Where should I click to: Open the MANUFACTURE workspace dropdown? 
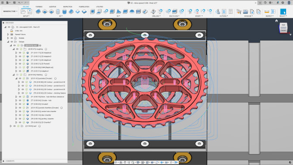(10, 11)
